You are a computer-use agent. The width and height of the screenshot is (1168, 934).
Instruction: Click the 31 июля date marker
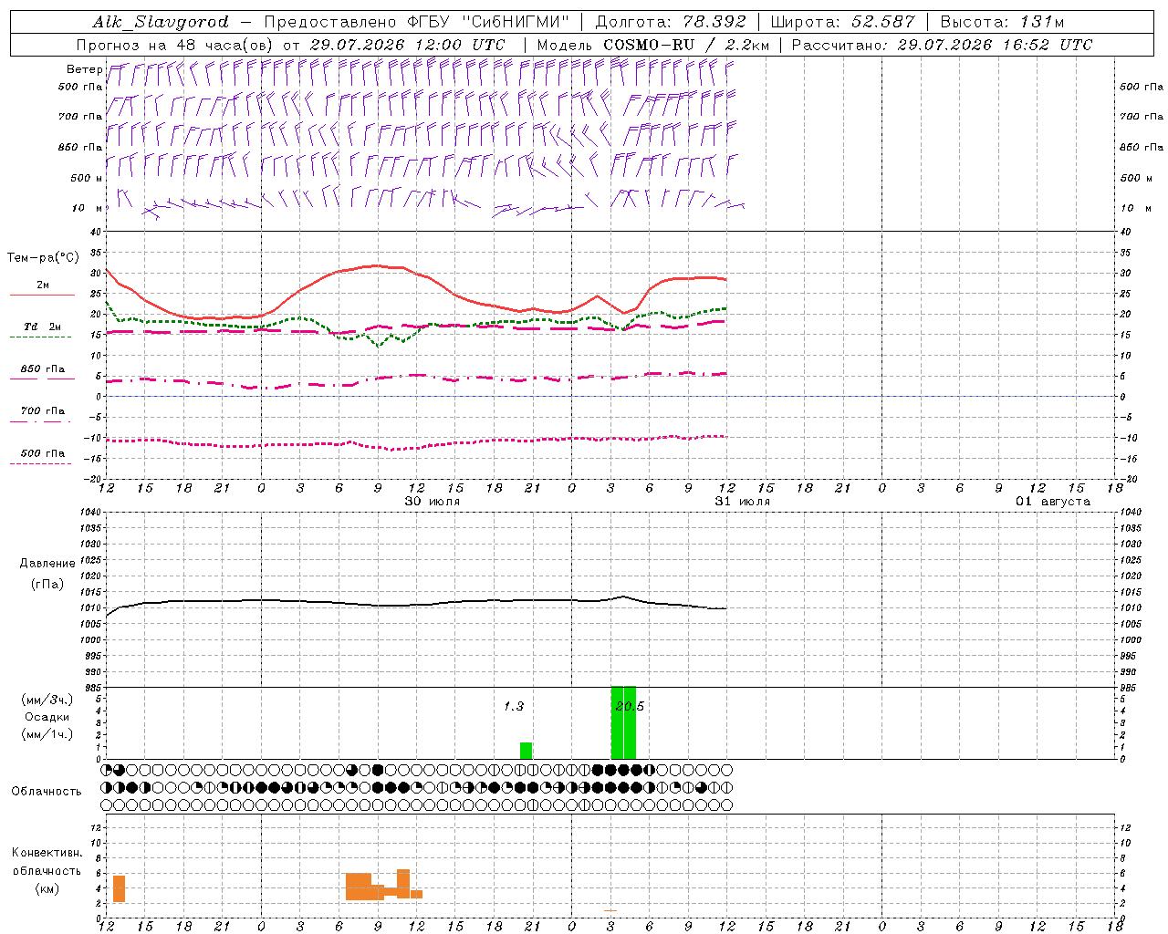743,502
